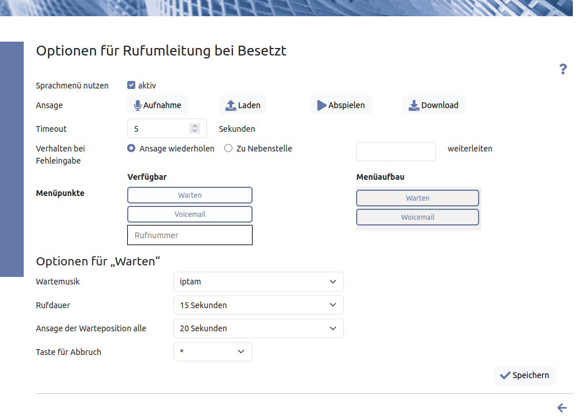Click the Nebenstelle weiterleiten text field
585x418 pixels.
pyautogui.click(x=395, y=151)
